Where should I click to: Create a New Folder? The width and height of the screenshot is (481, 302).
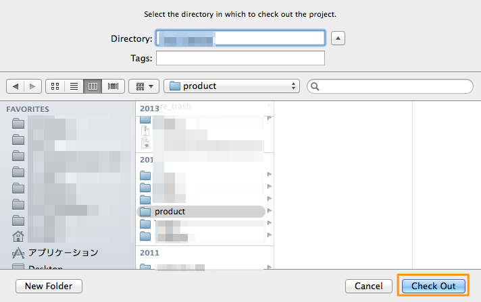click(49, 286)
